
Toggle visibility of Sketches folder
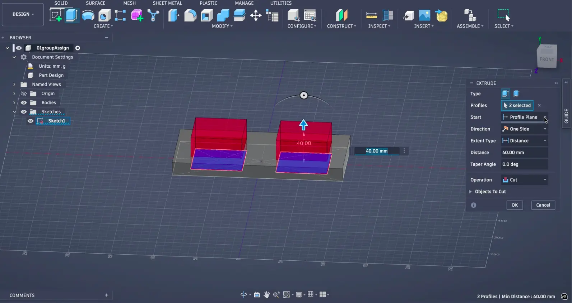coord(24,112)
